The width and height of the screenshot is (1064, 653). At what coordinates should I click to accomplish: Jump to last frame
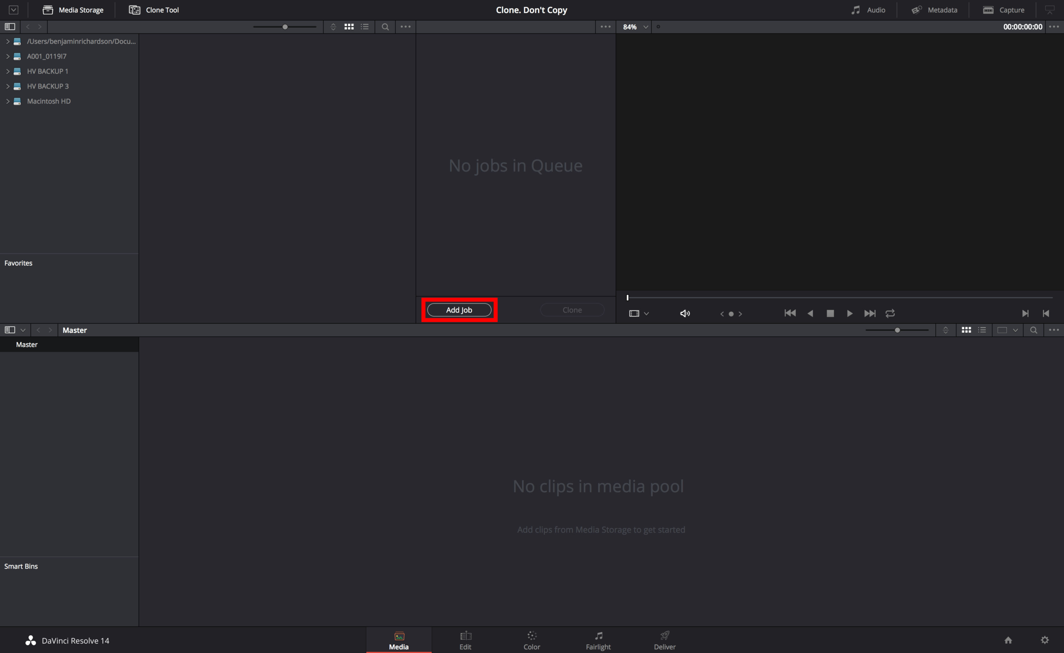coord(869,313)
